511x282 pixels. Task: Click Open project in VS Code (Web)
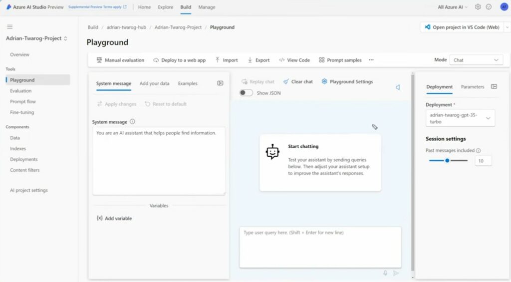pyautogui.click(x=462, y=27)
